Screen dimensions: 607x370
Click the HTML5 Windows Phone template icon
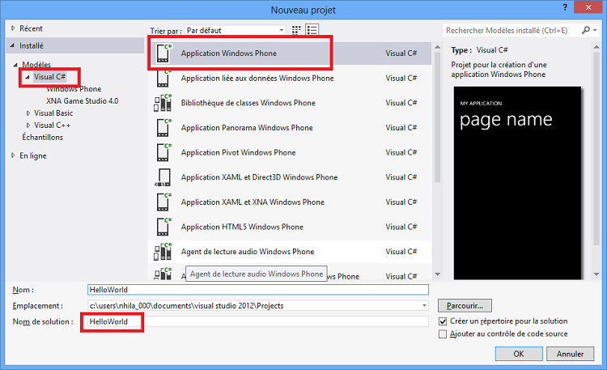pos(163,227)
